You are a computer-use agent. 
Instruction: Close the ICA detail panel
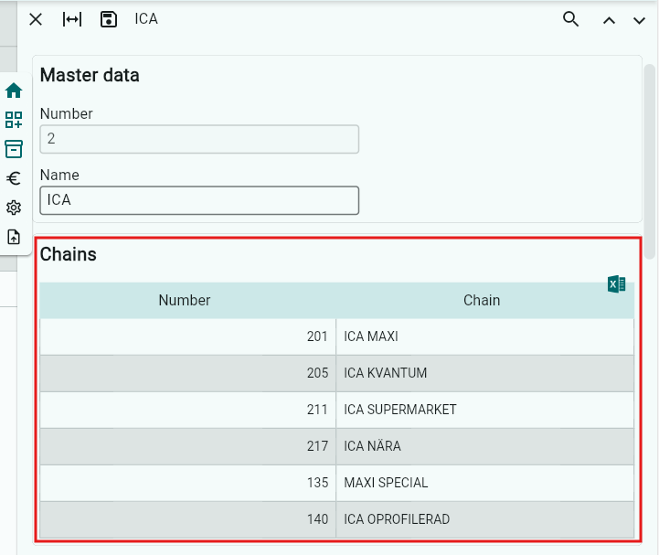[36, 19]
